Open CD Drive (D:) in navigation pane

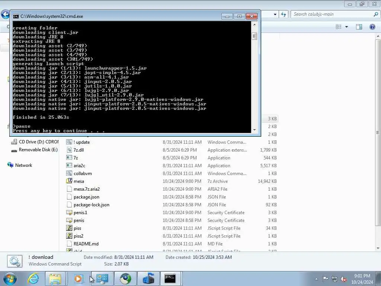pyautogui.click(x=35, y=142)
